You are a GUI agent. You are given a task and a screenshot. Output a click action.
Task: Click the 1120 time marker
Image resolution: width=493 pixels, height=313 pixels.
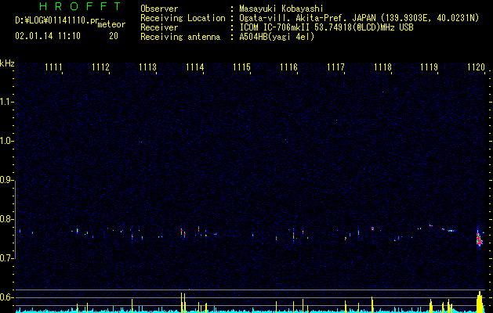point(476,67)
